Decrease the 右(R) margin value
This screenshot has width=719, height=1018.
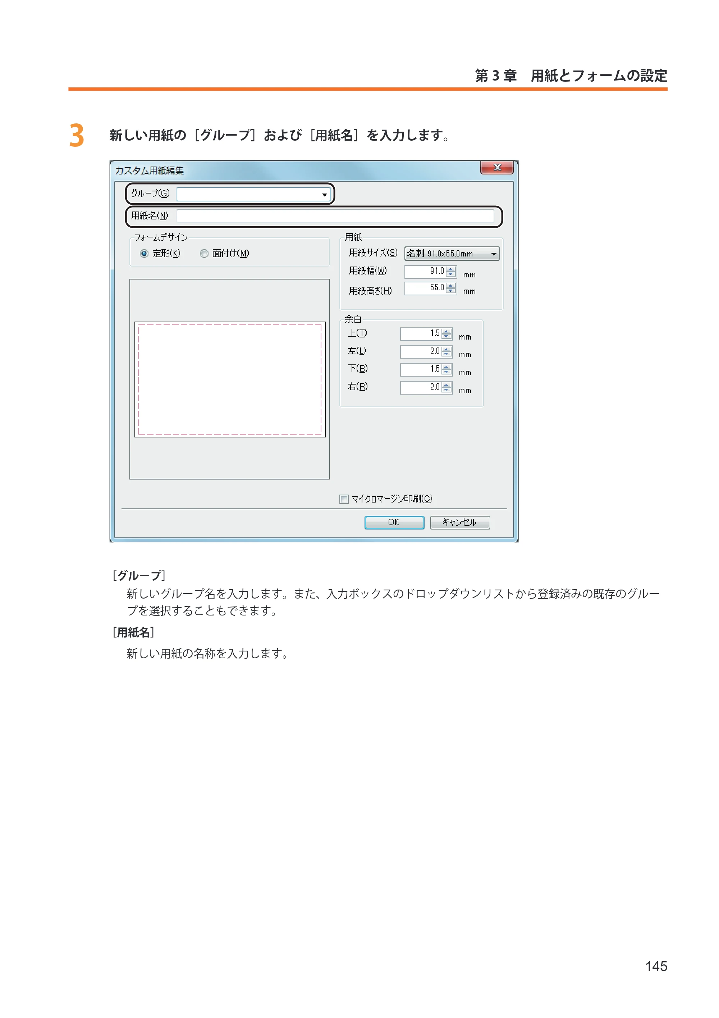[x=446, y=391]
